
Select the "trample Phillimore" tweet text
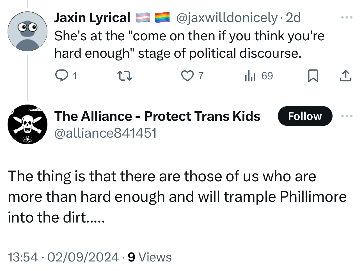[x=177, y=197]
